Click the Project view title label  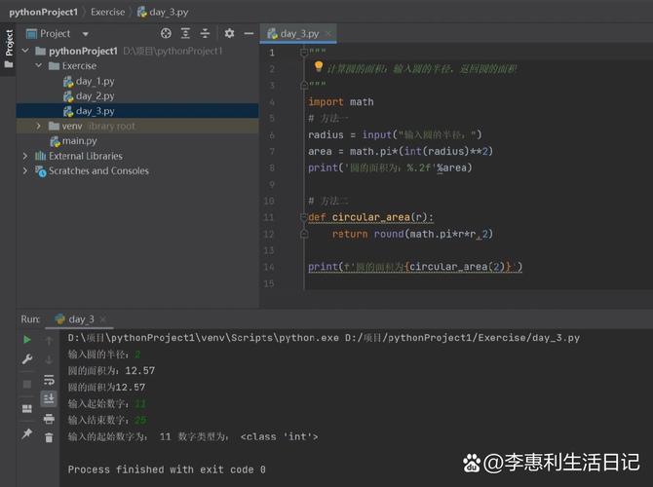click(55, 33)
